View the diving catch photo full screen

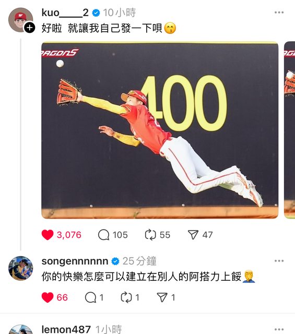point(160,130)
